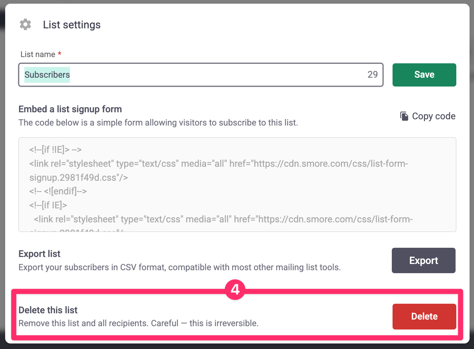Click the Delete this list heading
This screenshot has height=349, width=474.
[x=48, y=310]
